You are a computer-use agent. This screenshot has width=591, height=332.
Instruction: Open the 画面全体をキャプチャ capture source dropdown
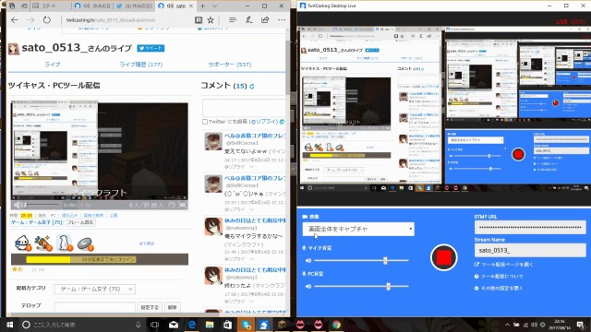pyautogui.click(x=358, y=229)
